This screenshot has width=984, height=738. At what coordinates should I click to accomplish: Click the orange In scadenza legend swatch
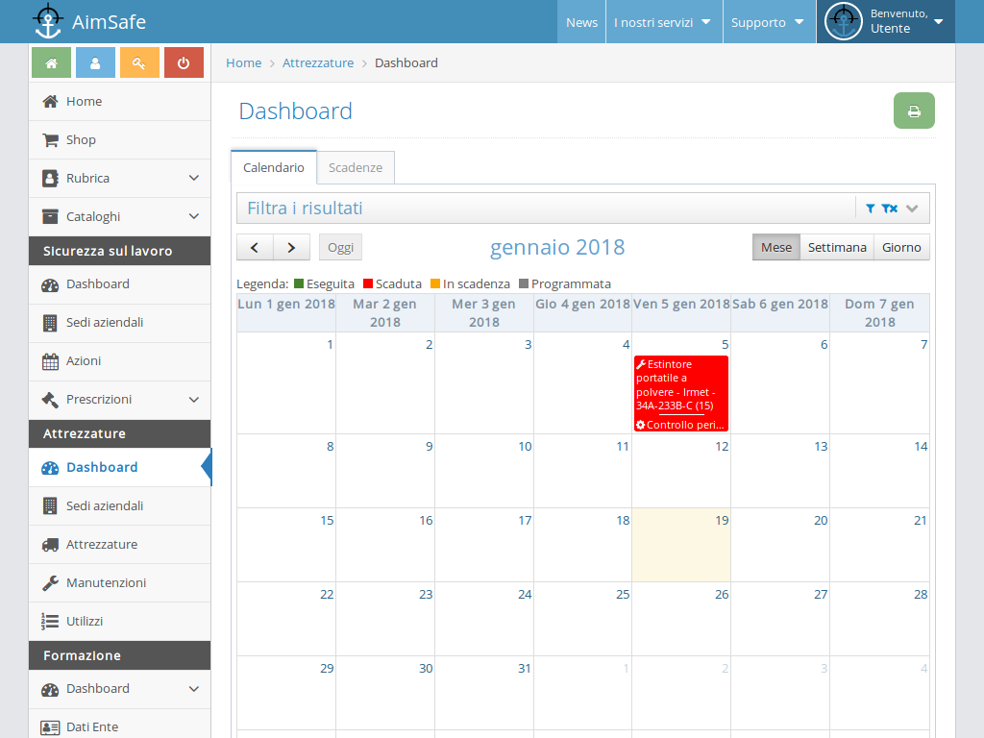click(x=435, y=283)
